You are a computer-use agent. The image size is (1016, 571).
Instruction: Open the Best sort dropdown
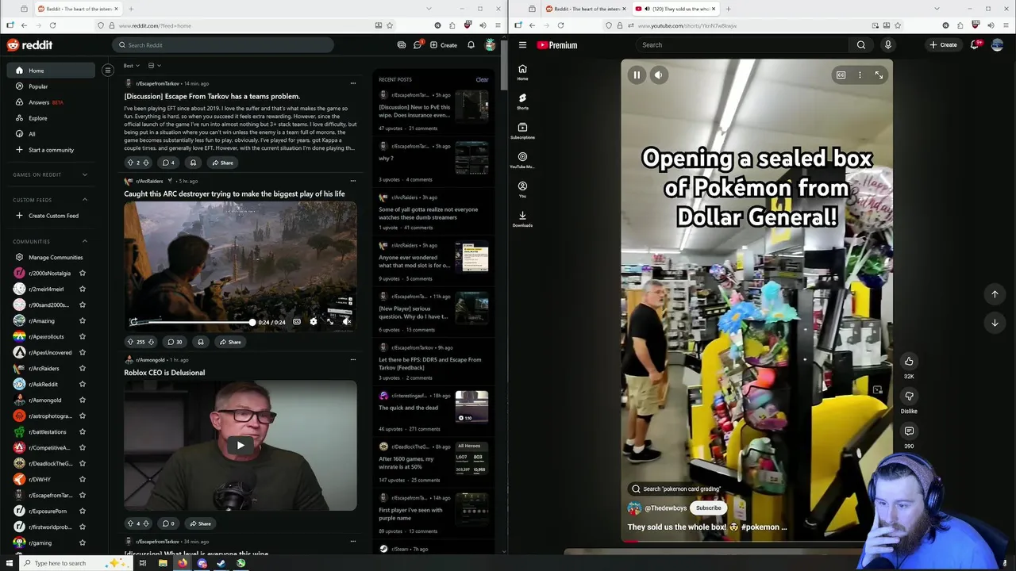coord(132,66)
